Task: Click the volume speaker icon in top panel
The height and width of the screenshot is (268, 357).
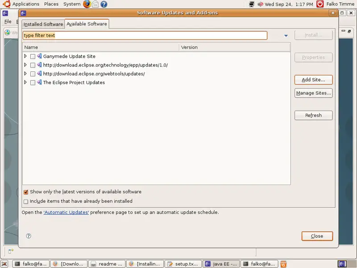Action: point(260,4)
